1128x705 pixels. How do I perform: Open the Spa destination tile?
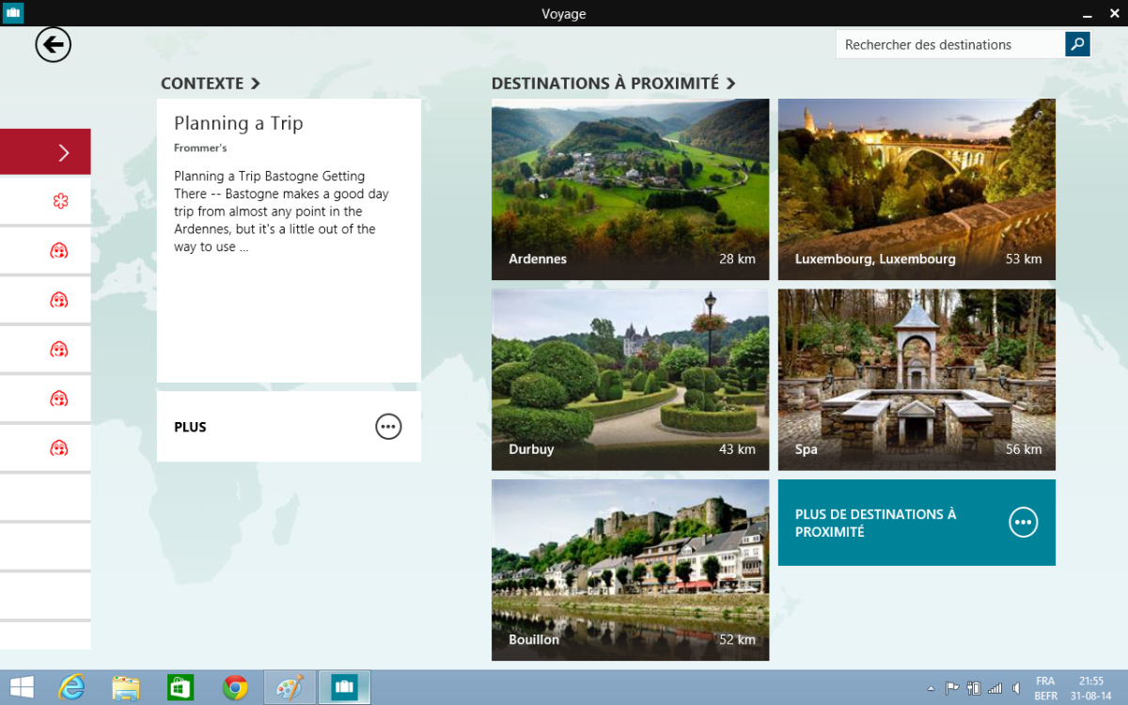916,380
